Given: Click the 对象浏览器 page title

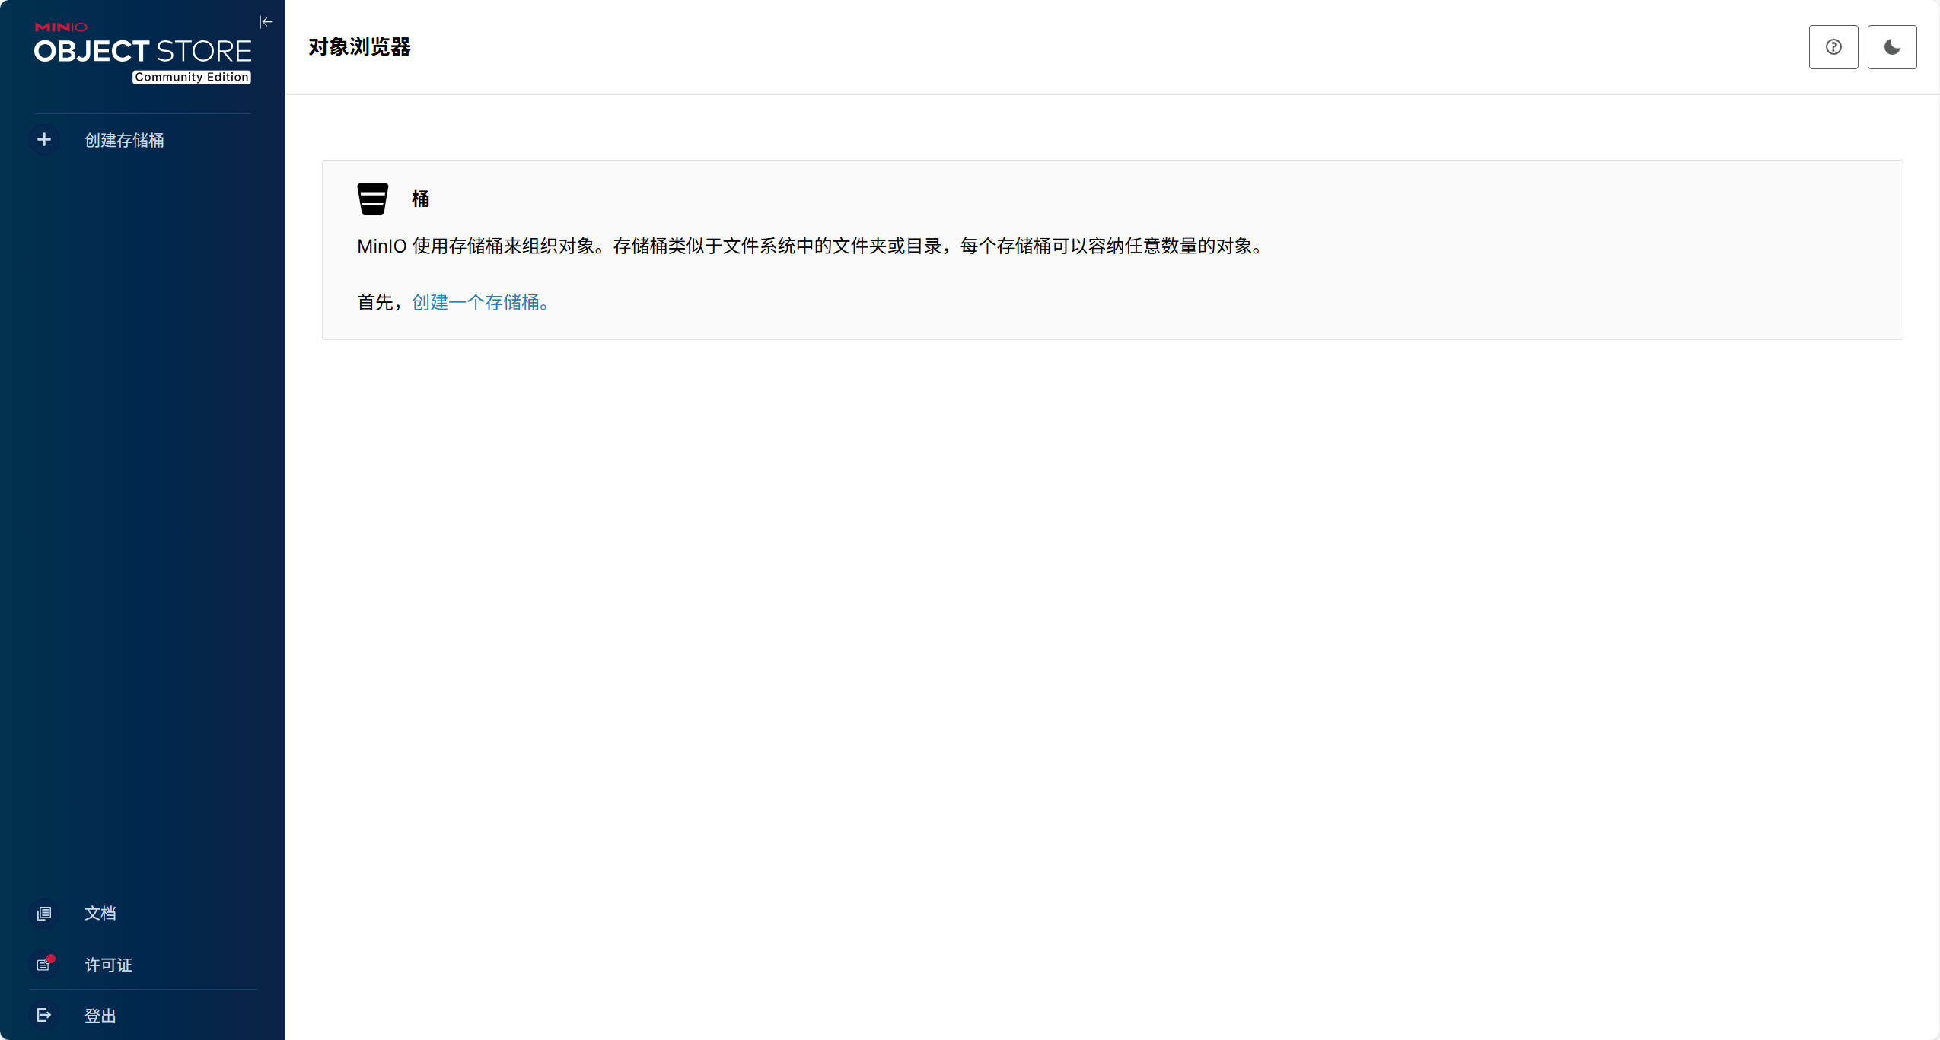Looking at the screenshot, I should pos(359,47).
